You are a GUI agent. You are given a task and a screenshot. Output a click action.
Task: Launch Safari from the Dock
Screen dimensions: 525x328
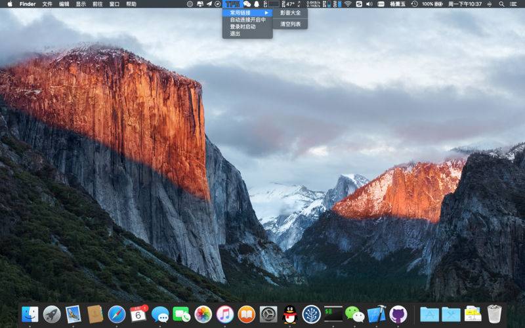117,315
